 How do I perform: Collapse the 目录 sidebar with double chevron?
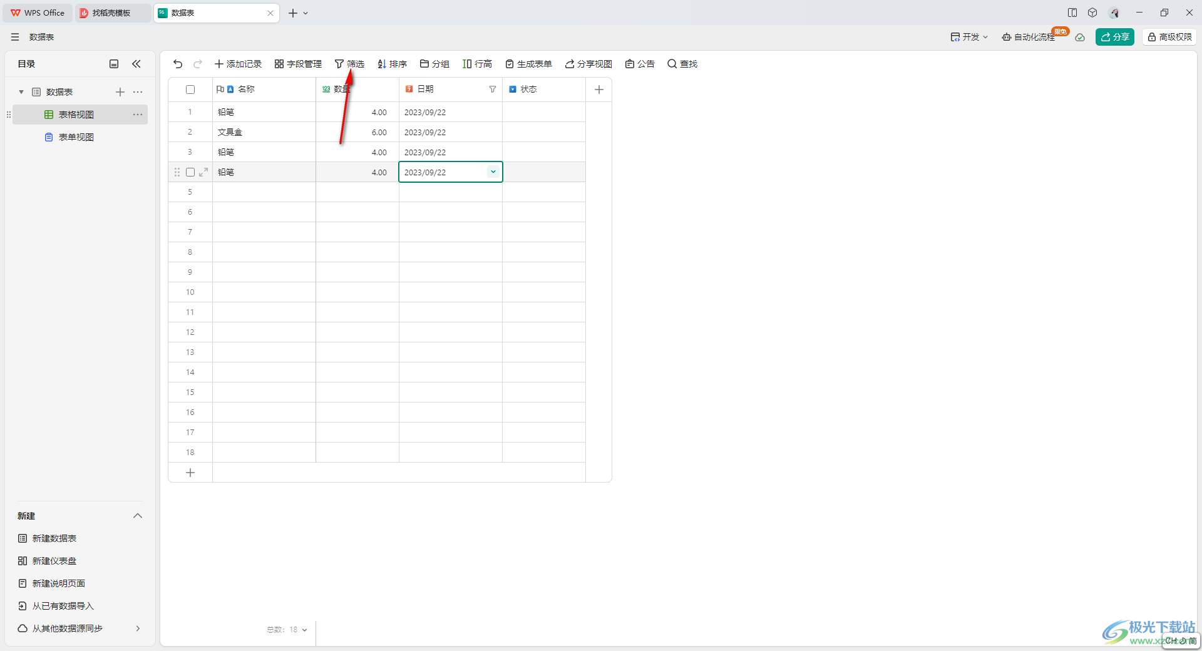[x=136, y=64]
